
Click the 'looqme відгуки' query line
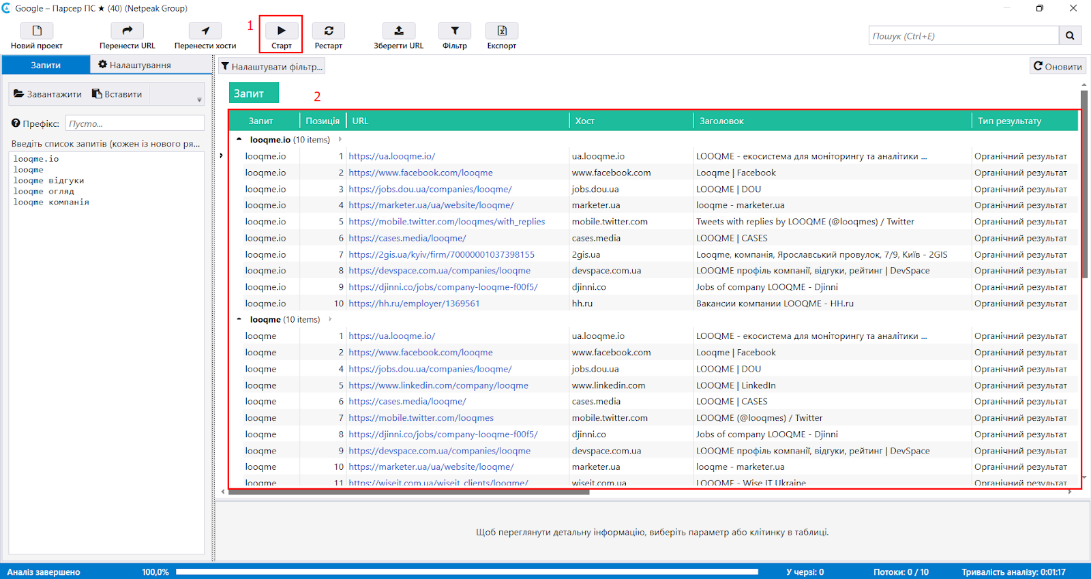48,181
